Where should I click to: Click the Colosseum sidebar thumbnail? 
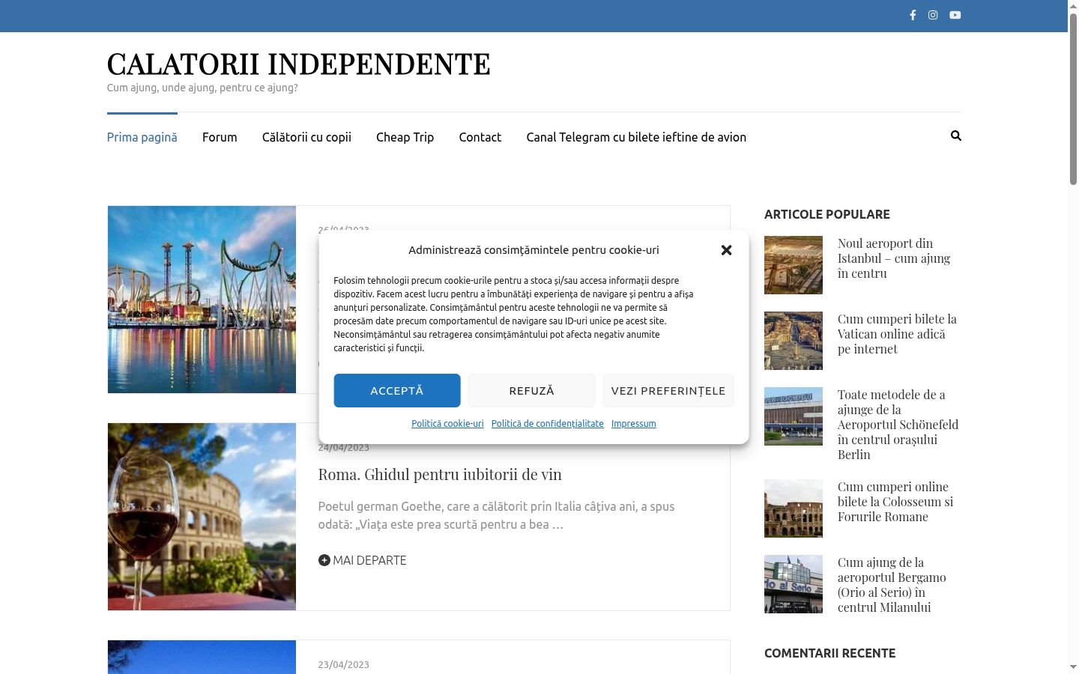pyautogui.click(x=794, y=508)
